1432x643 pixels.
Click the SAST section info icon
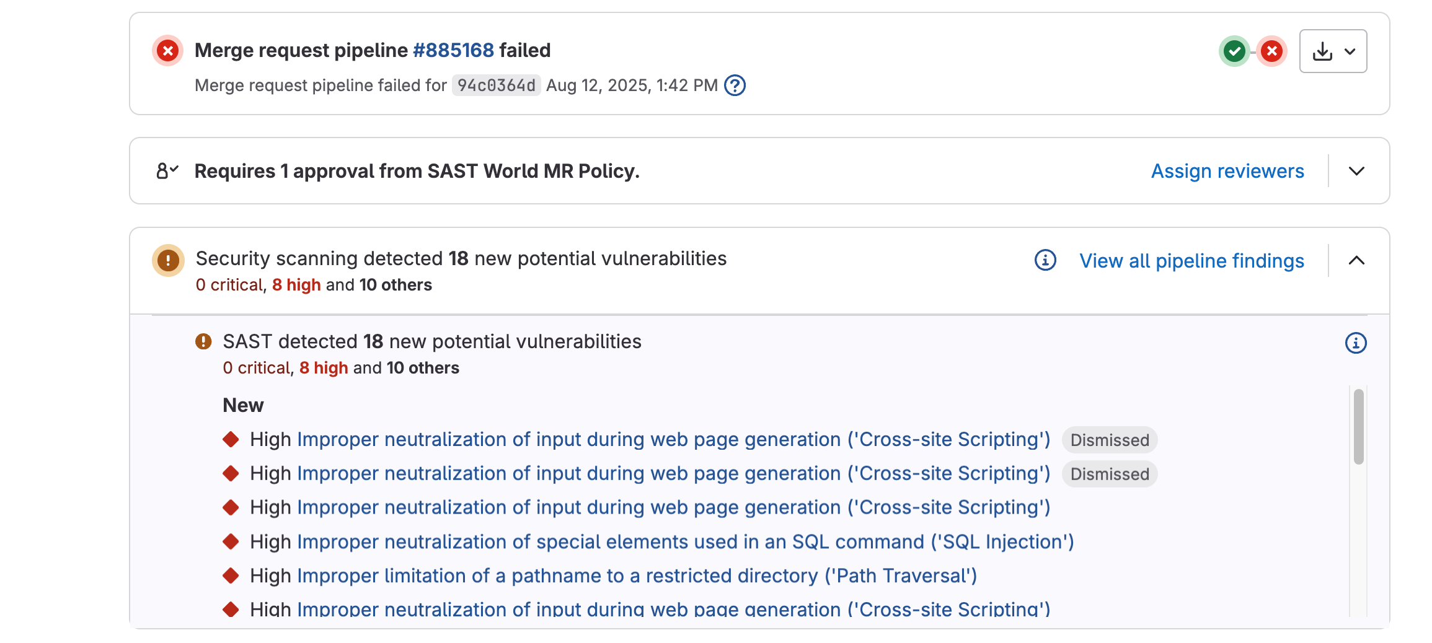click(x=1355, y=343)
